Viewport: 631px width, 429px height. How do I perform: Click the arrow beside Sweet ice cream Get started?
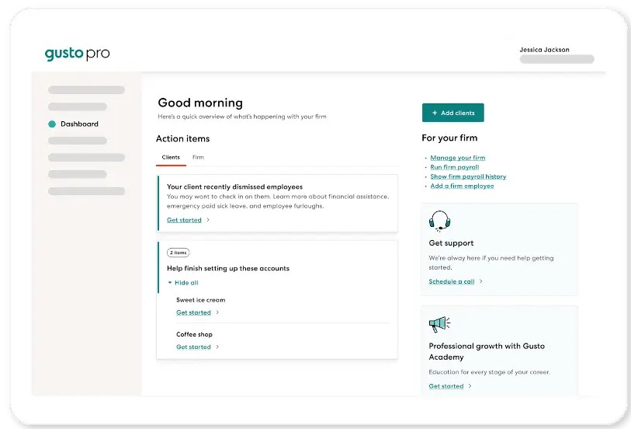[x=217, y=312]
